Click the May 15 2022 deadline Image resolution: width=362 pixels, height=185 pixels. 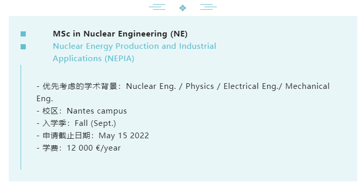coord(124,136)
